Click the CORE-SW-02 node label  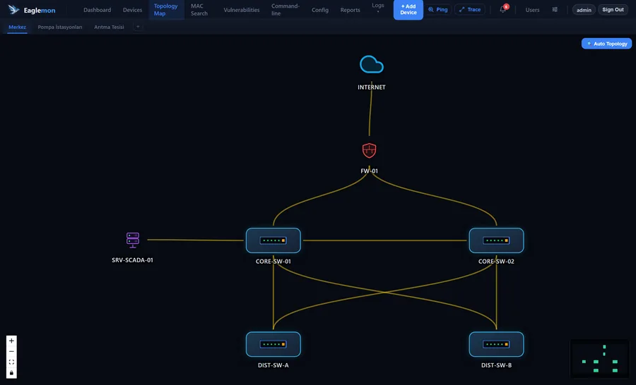pyautogui.click(x=496, y=261)
